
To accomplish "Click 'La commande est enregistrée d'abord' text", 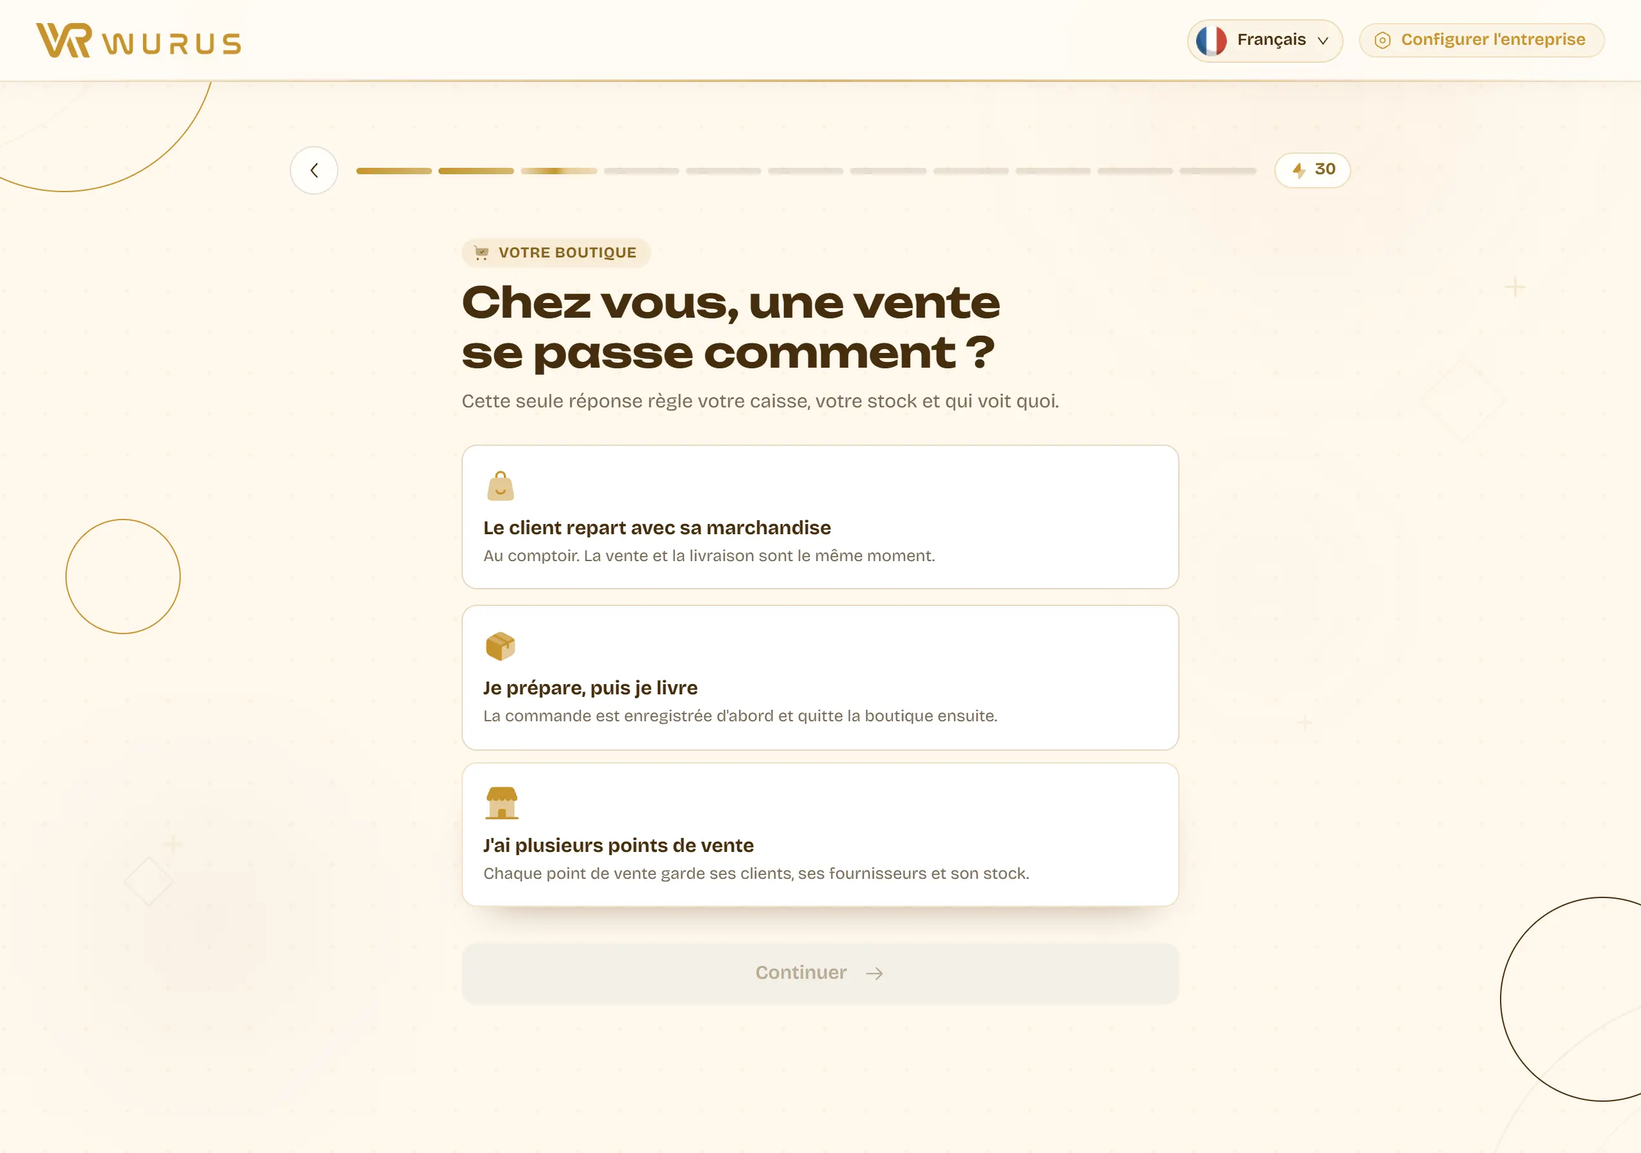I will [x=740, y=716].
